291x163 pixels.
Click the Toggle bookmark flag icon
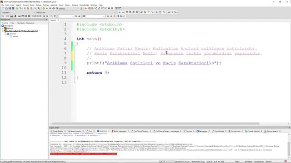pos(127,12)
